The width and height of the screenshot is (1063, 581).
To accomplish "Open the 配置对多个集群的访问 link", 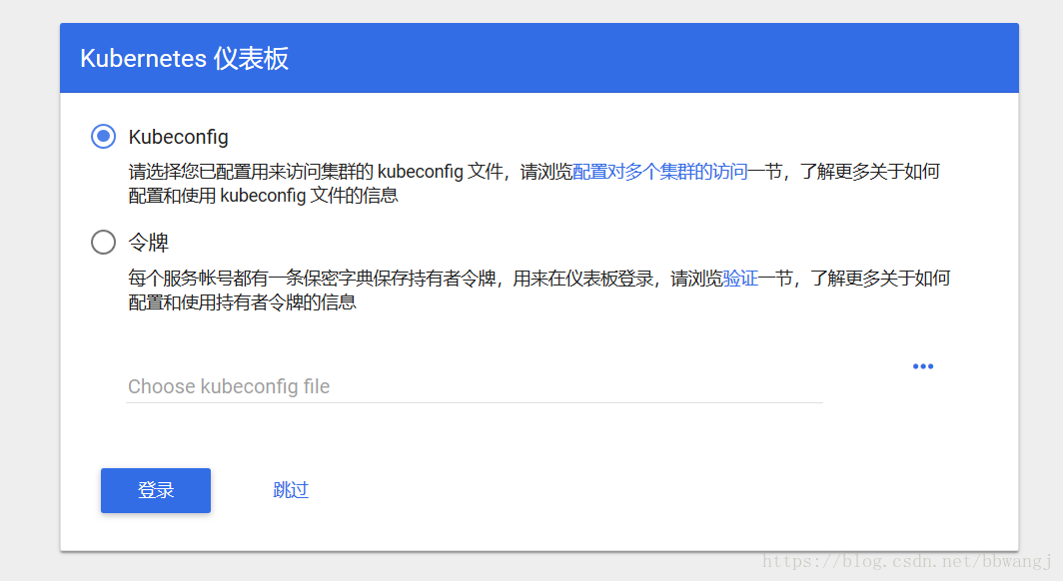I will [660, 172].
